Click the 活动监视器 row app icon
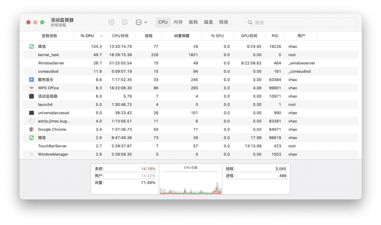Viewport: 381px width, 225px height. pyautogui.click(x=32, y=96)
